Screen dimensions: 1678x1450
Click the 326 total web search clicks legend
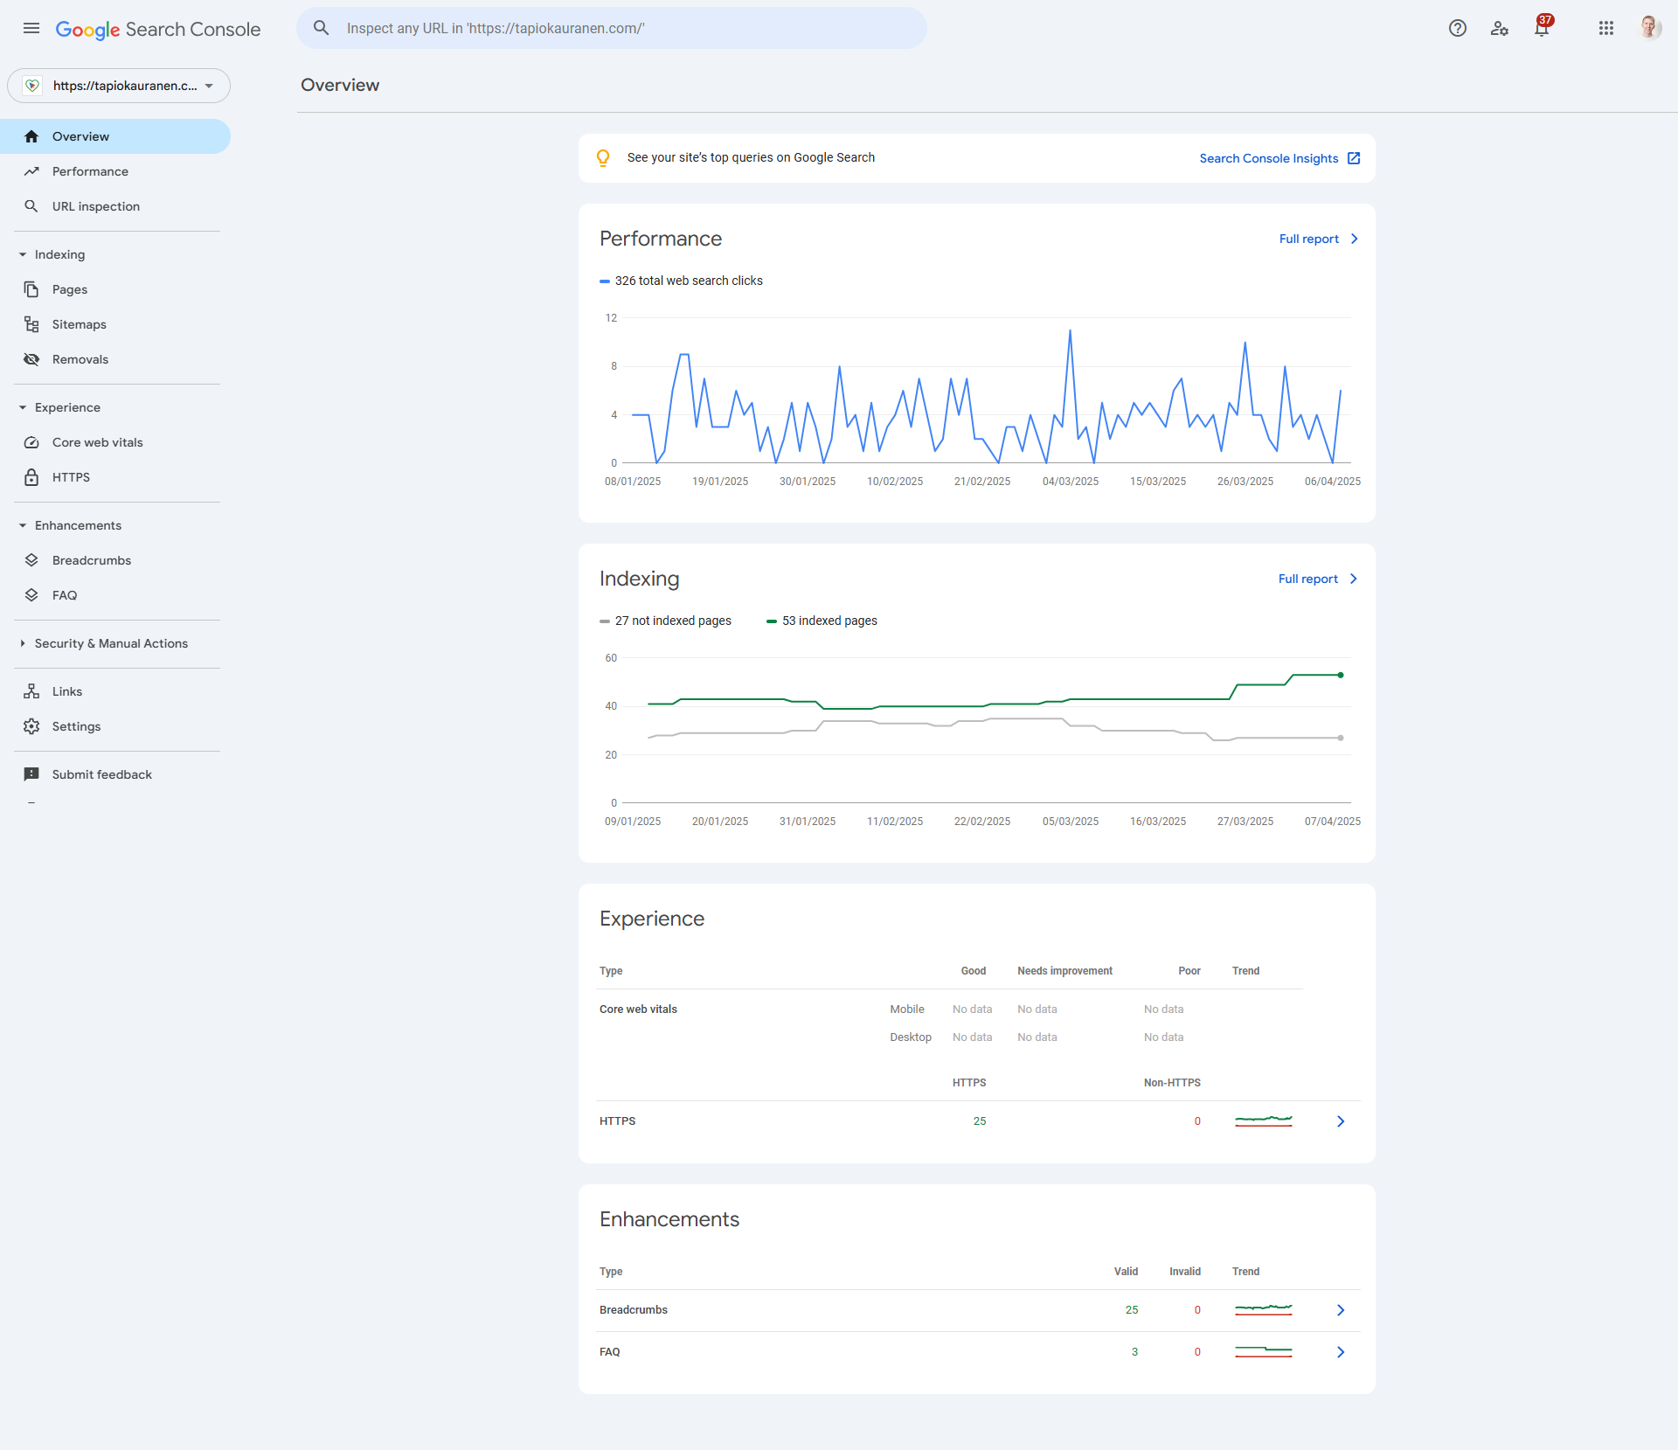click(681, 281)
